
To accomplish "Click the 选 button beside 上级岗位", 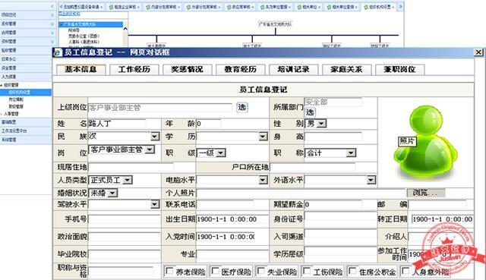I will 241,108.
